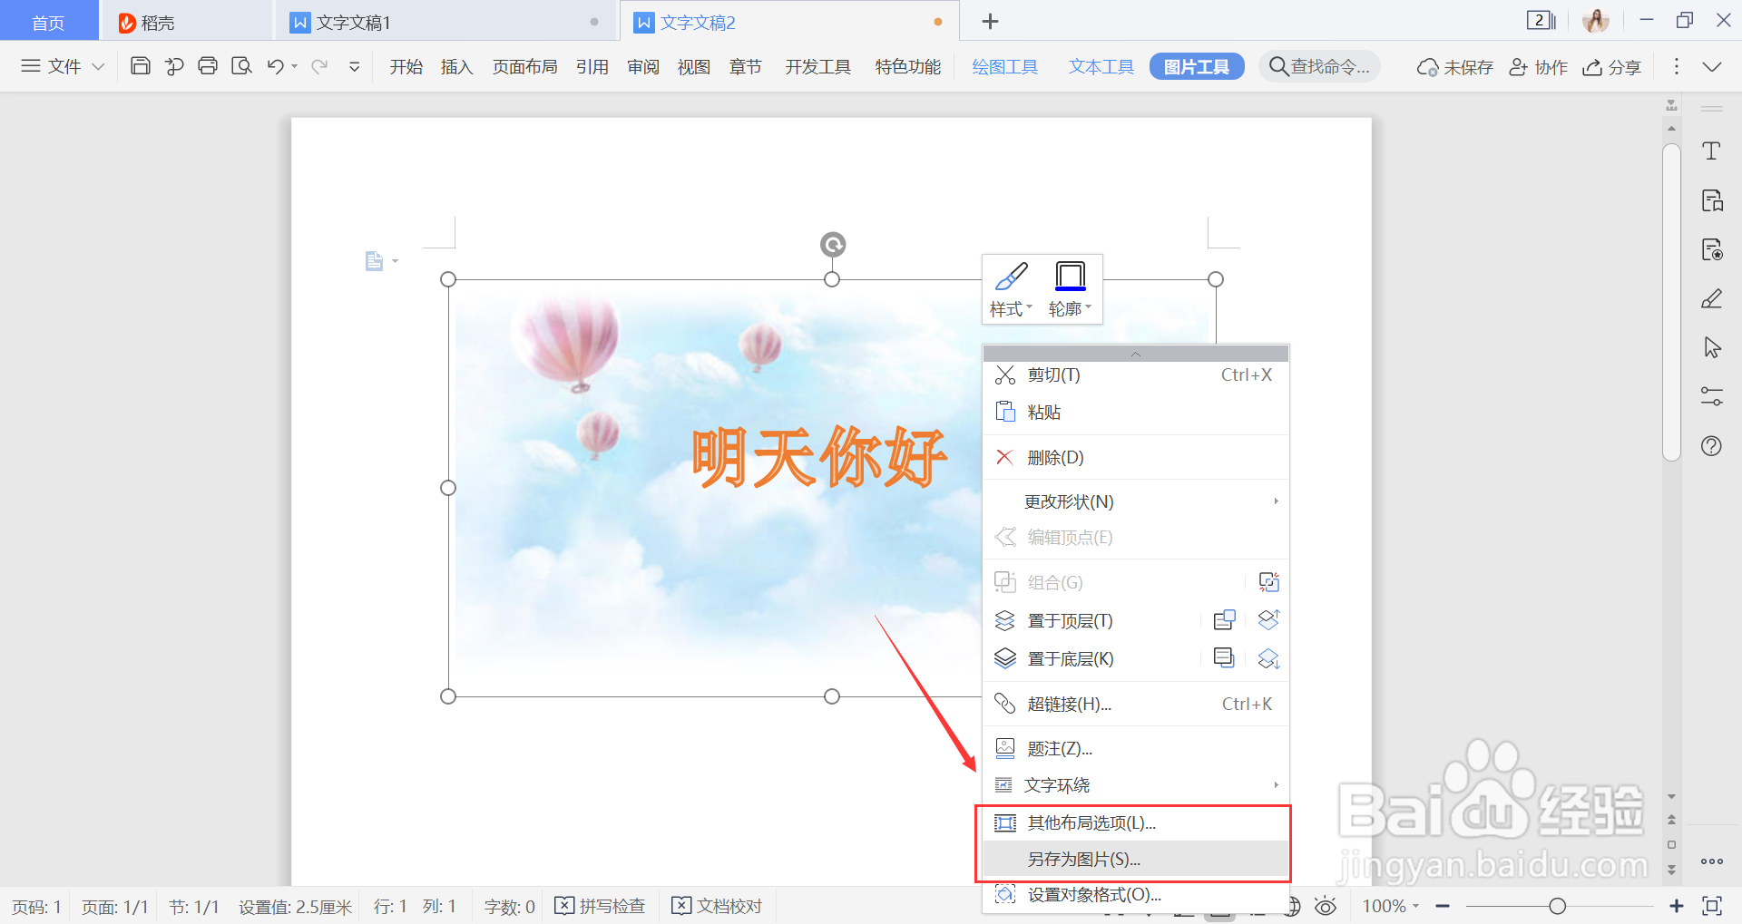Screen dimensions: 1742x924
Task: Open the annotation pen tool on right sidebar
Action: point(1713,298)
